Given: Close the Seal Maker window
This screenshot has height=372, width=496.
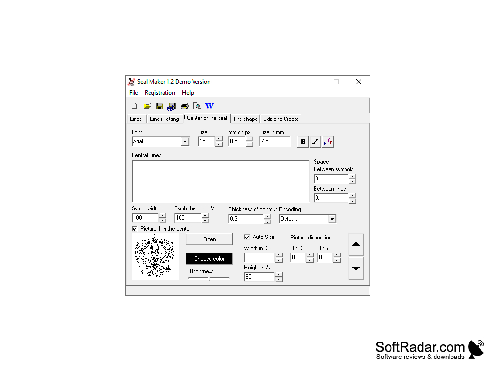Looking at the screenshot, I should pos(359,82).
